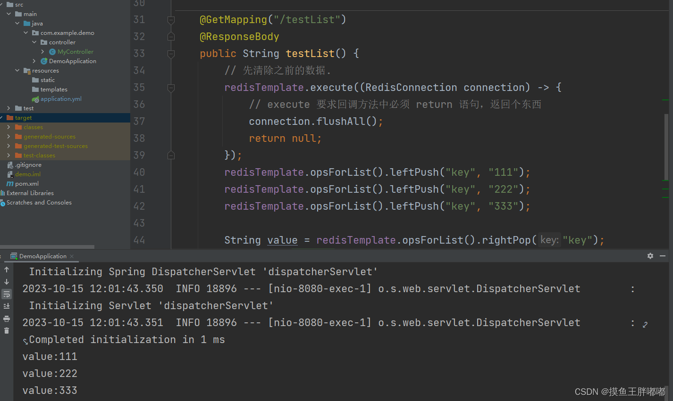The image size is (673, 401).
Task: Collapse the resources folder chevron
Action: (x=17, y=71)
